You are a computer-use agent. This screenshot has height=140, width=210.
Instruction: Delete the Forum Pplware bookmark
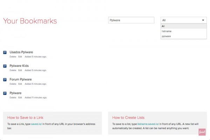tap(13, 84)
